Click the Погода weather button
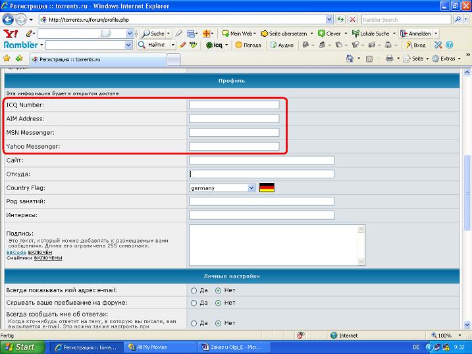The height and width of the screenshot is (354, 472). 248,45
